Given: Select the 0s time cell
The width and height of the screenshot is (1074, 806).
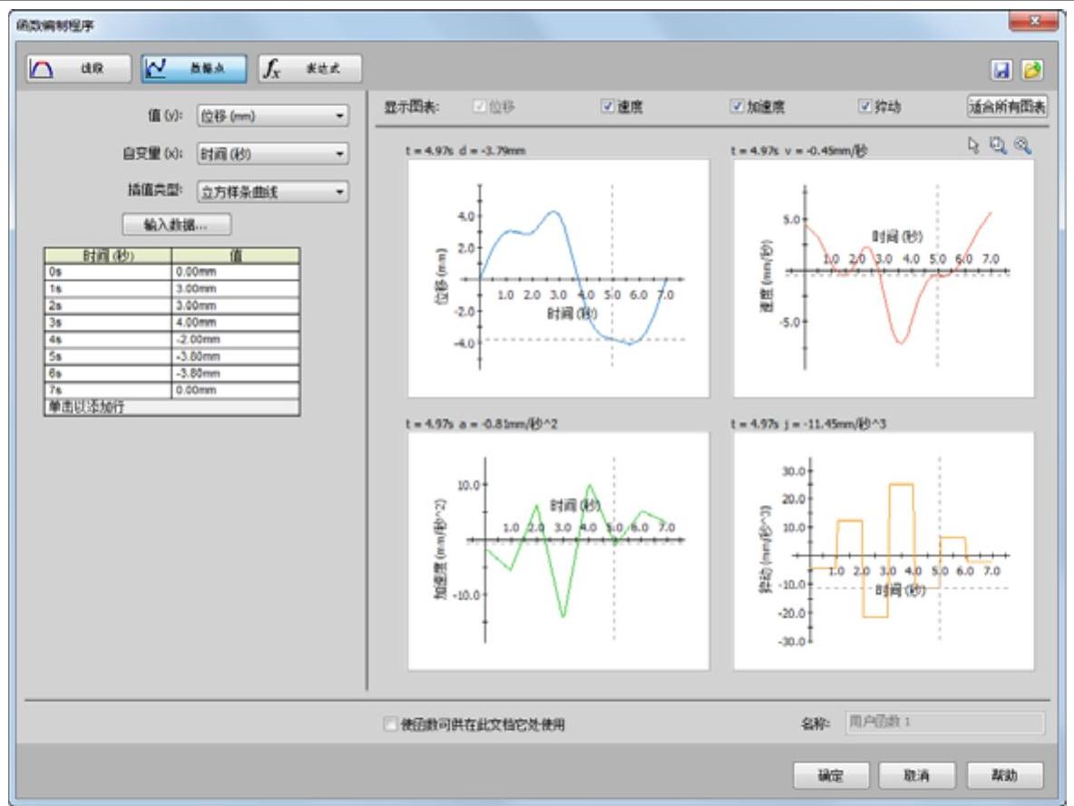Looking at the screenshot, I should 108,272.
